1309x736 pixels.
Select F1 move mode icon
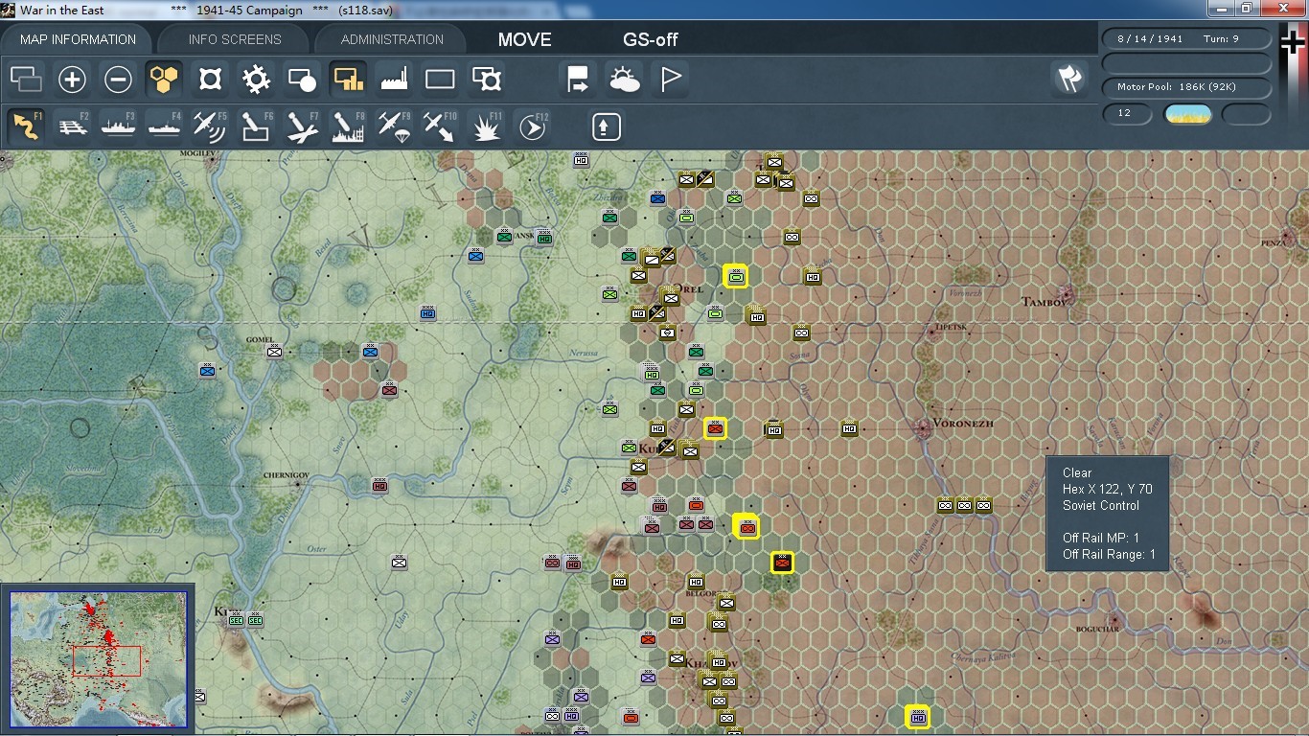pos(26,126)
